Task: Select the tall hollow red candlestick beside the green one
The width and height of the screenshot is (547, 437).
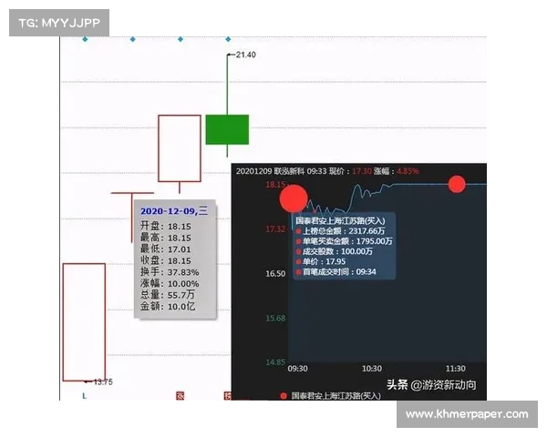Action: [180, 148]
